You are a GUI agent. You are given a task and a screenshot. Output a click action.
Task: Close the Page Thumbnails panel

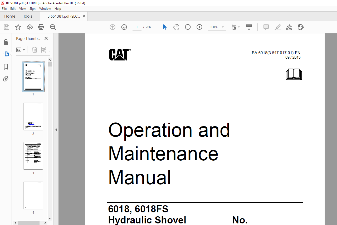pyautogui.click(x=46, y=38)
